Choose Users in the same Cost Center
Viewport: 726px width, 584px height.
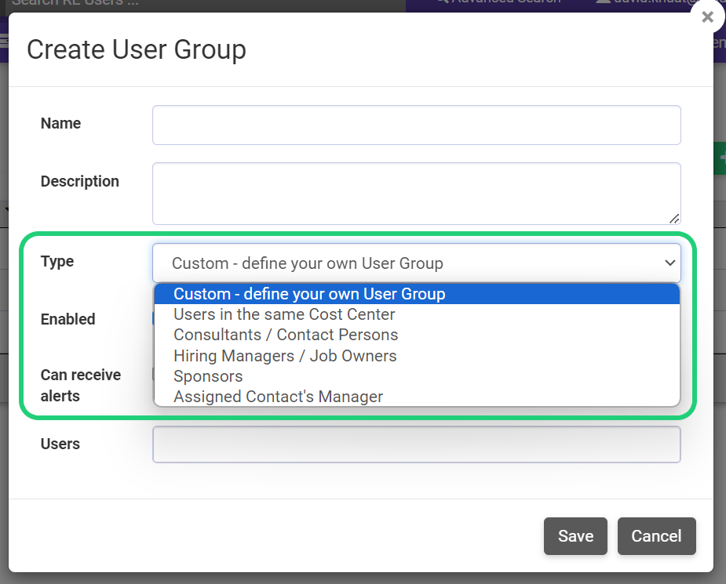tap(417, 314)
